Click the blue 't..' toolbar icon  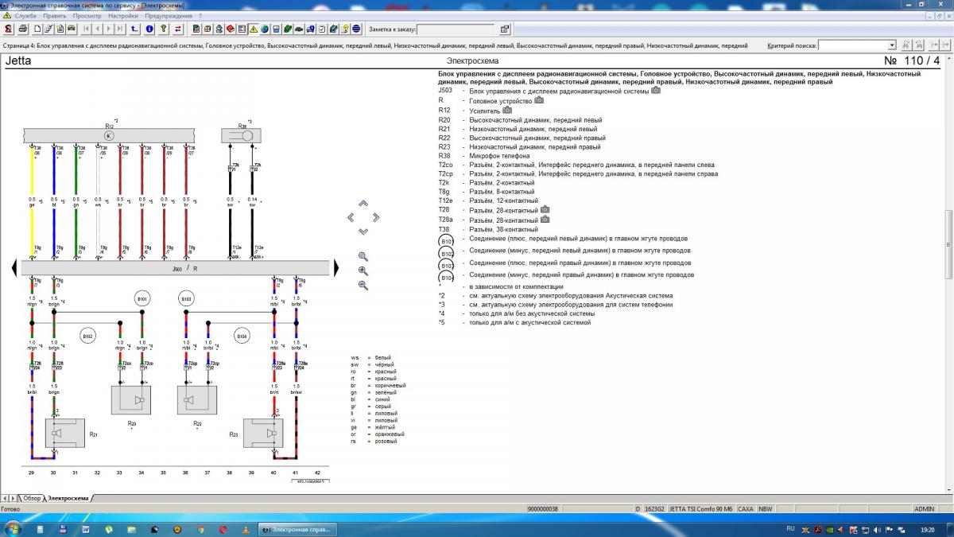click(134, 29)
